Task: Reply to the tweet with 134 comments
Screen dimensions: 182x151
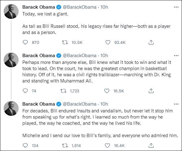Action: [25, 145]
